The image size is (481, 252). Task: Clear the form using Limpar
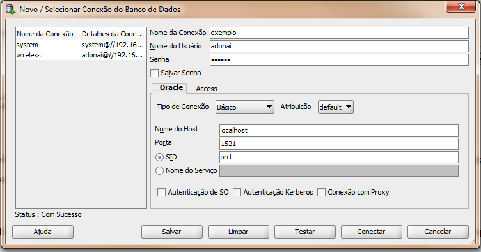239,232
